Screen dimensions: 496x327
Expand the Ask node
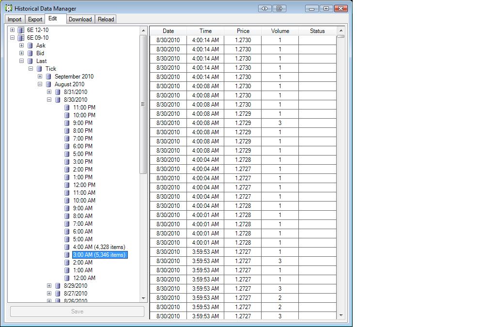coord(21,46)
